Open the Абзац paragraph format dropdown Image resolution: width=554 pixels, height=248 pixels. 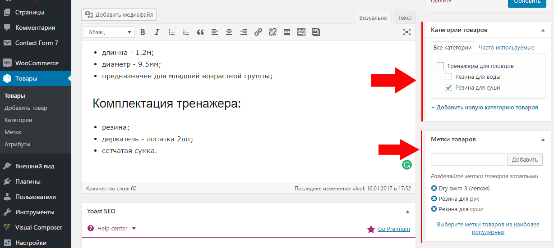click(x=109, y=32)
